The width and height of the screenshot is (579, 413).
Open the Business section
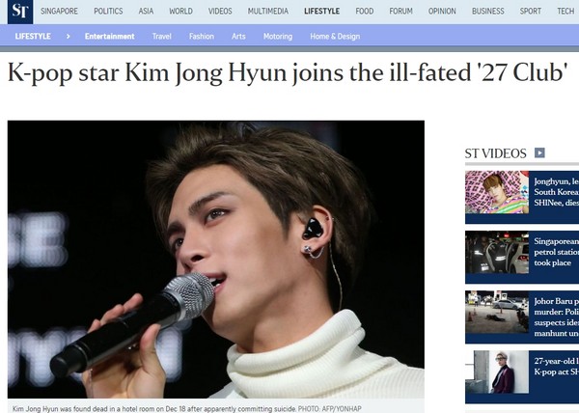point(487,11)
